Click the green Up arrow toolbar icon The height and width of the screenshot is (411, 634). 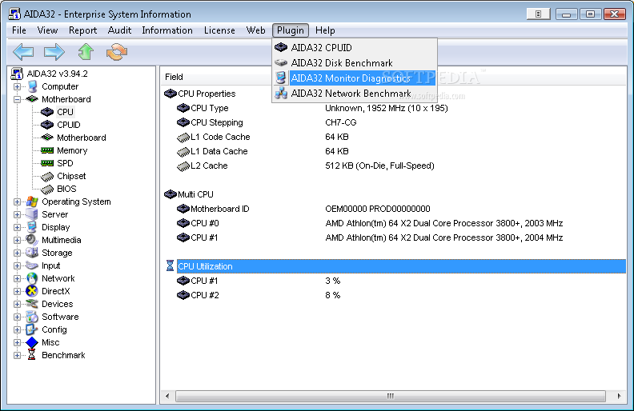coord(86,52)
